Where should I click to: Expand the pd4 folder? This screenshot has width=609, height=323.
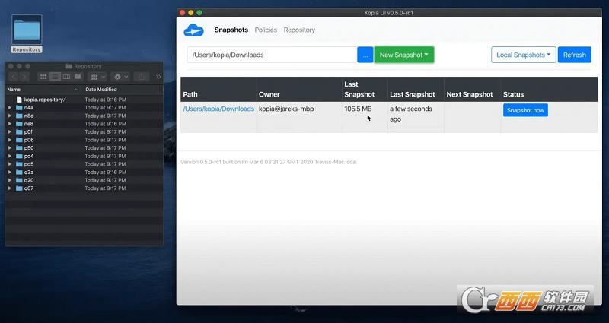[10, 156]
